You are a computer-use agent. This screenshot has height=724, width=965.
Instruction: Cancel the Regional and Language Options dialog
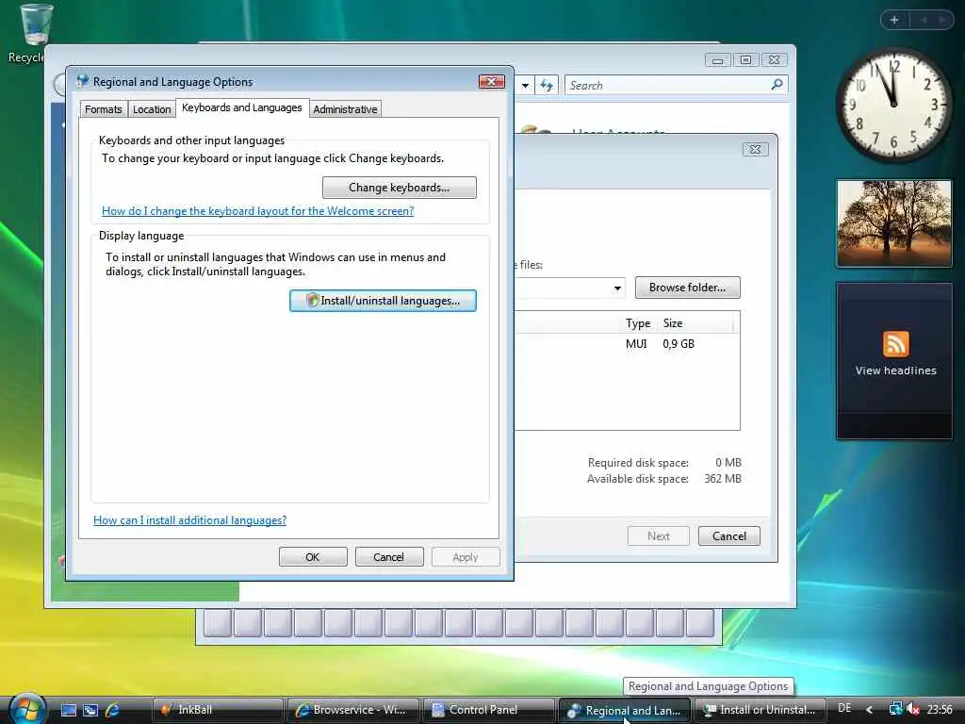(389, 557)
